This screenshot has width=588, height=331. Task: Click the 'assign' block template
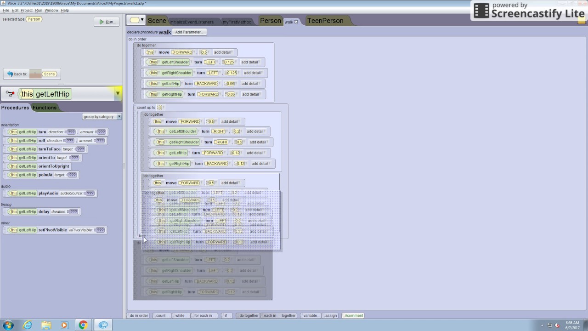pyautogui.click(x=331, y=315)
